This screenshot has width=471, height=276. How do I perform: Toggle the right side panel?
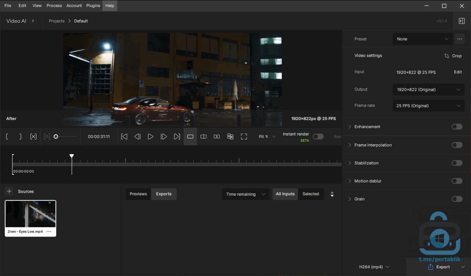click(x=462, y=21)
